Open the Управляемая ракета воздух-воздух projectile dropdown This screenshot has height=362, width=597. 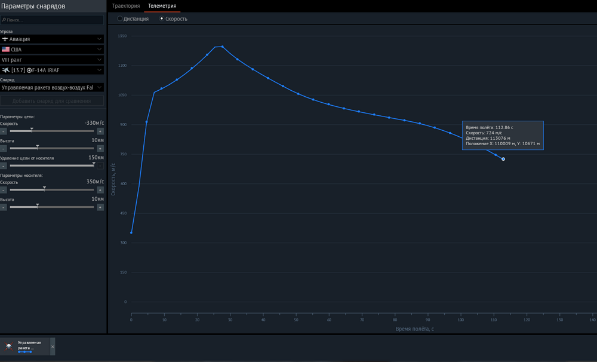(x=52, y=87)
